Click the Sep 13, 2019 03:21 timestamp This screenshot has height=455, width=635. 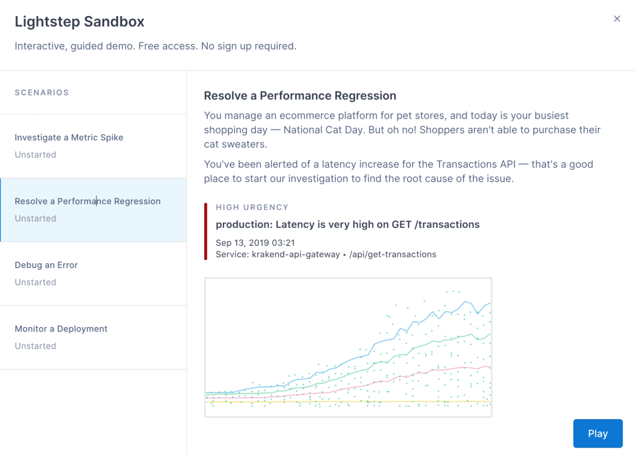tap(255, 243)
